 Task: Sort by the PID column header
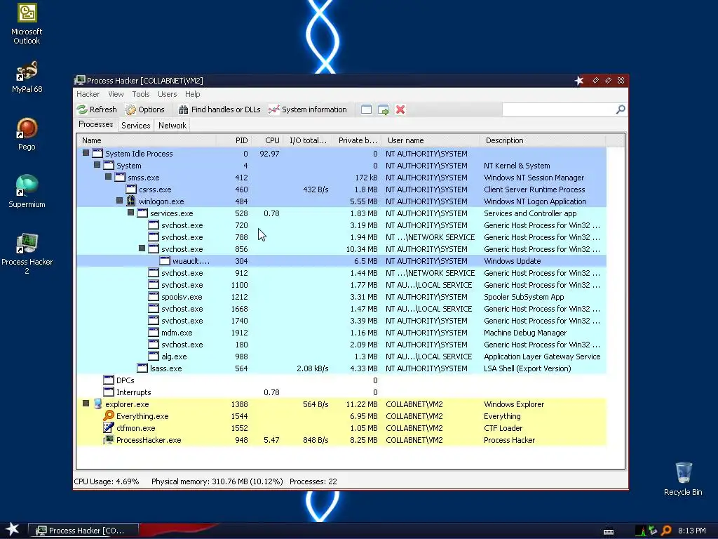233,140
